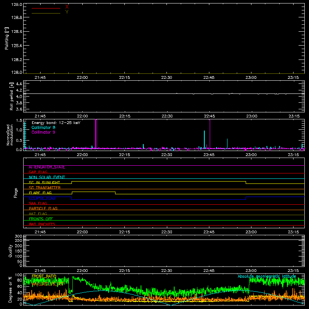Select the 'Collimator 8' legend entry

(x=43, y=127)
